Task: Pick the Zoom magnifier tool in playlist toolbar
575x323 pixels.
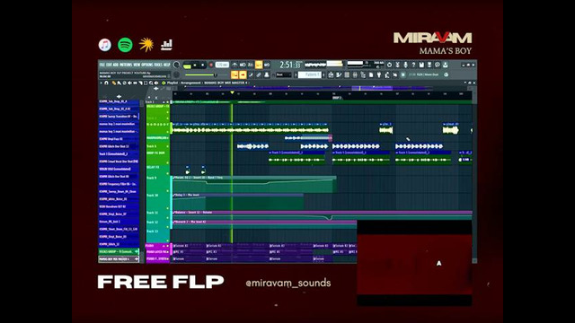Action: pyautogui.click(x=151, y=83)
